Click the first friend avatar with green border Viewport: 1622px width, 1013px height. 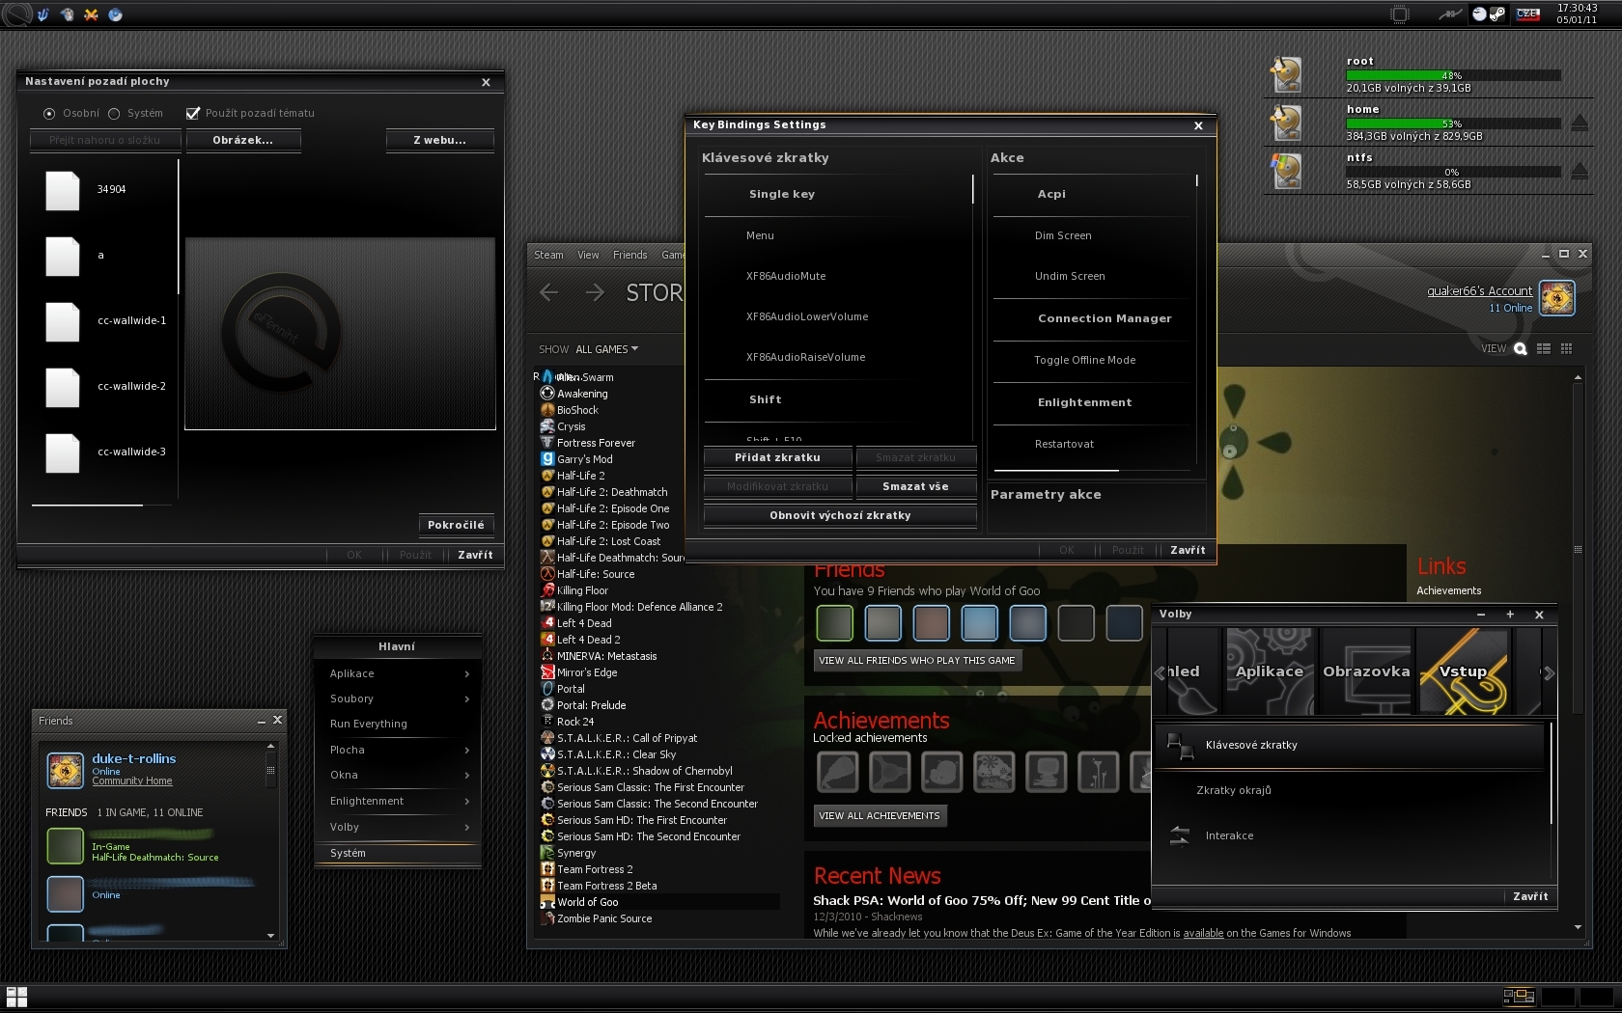click(x=835, y=623)
